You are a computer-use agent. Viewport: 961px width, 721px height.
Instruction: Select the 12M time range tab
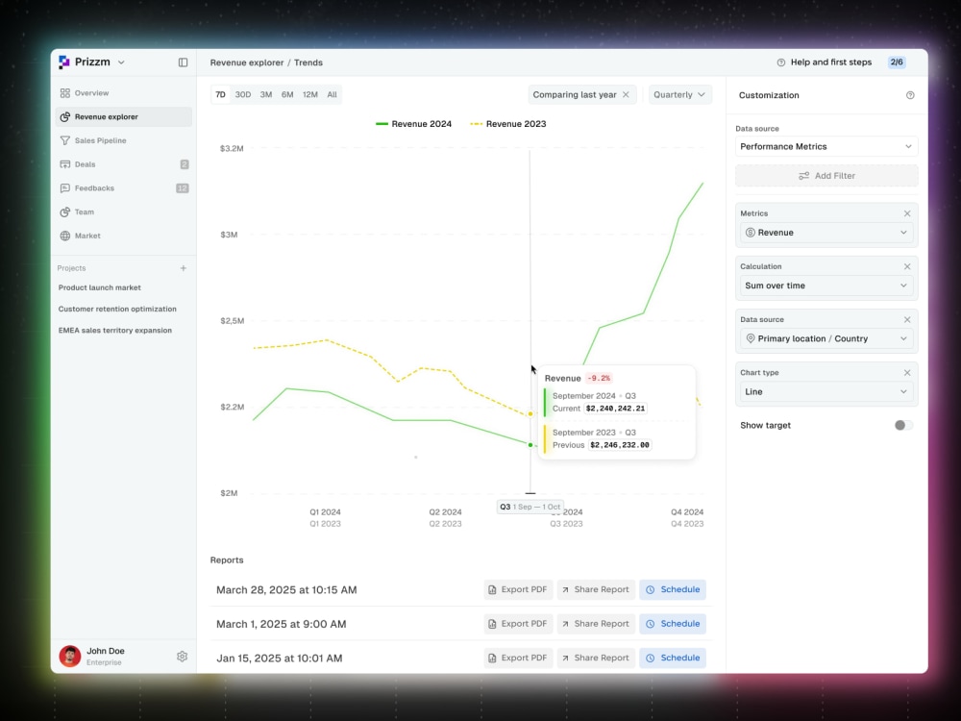click(x=310, y=94)
